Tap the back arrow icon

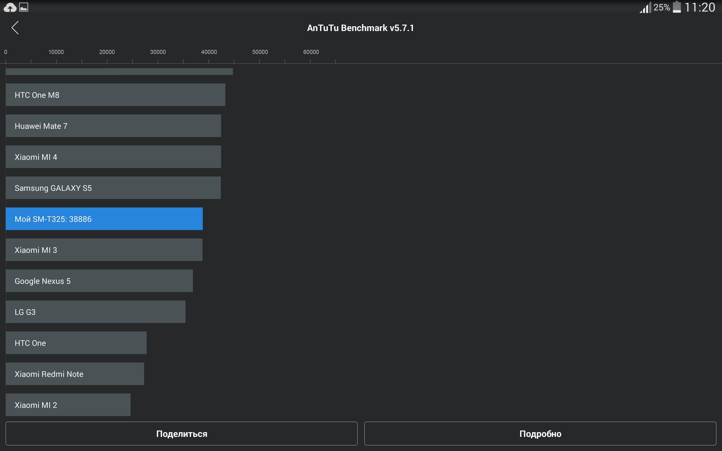pos(15,28)
